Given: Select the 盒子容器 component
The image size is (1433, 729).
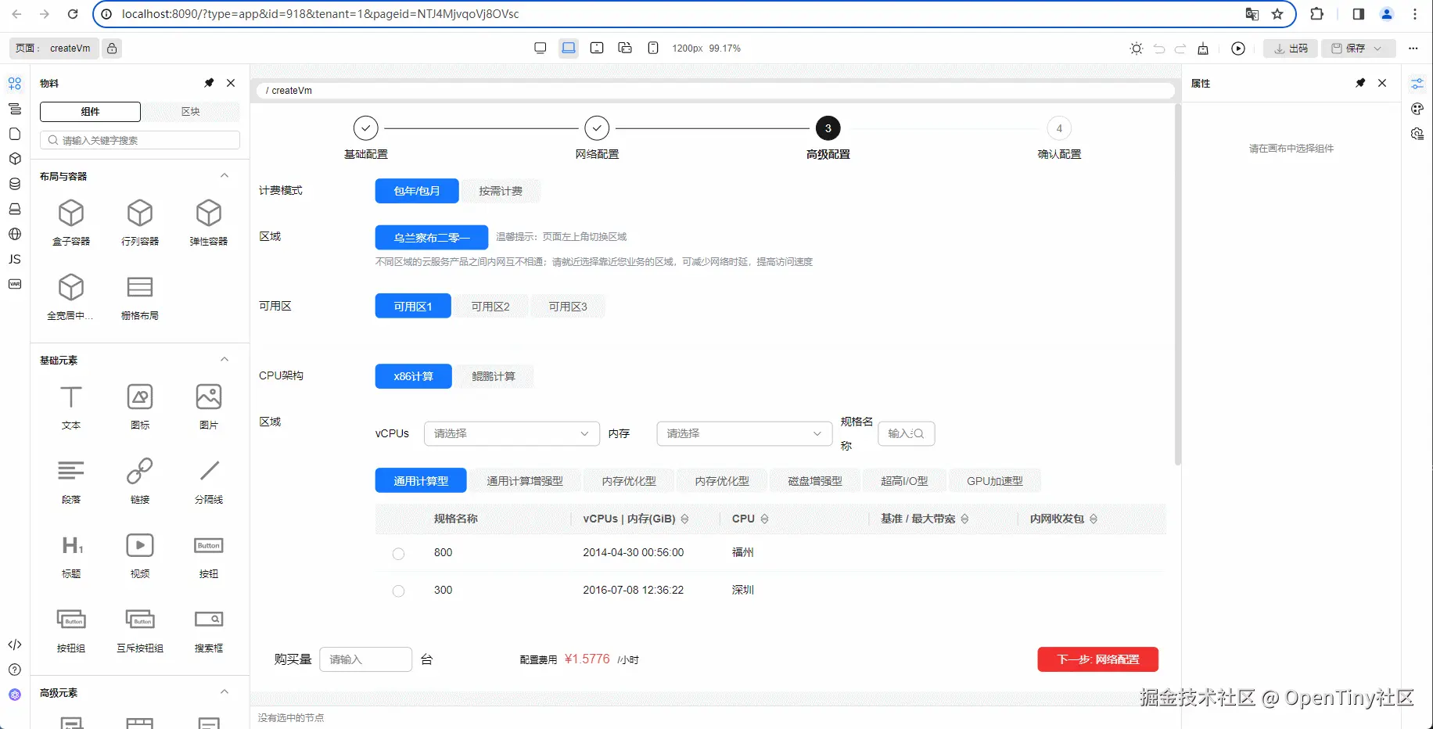Looking at the screenshot, I should pos(71,222).
